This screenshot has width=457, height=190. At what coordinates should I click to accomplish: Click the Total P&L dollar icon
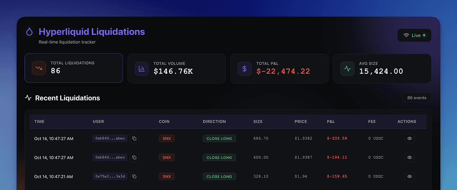pyautogui.click(x=244, y=69)
